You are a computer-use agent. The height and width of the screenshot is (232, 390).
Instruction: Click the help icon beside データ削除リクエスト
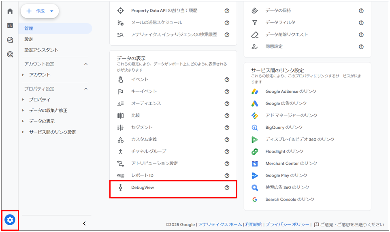361,34
